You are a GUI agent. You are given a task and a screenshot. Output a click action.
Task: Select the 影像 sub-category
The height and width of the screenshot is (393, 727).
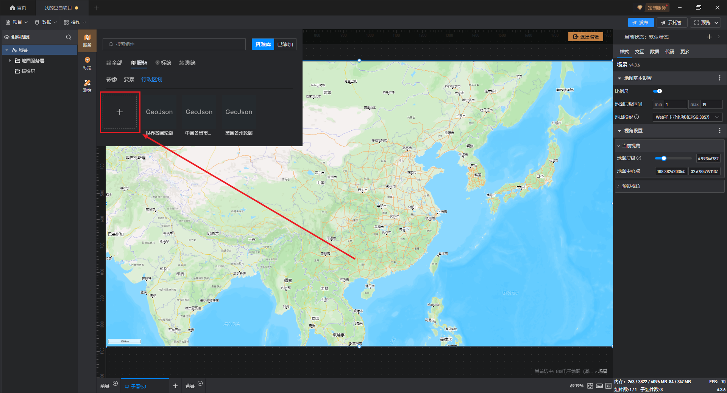pyautogui.click(x=112, y=79)
